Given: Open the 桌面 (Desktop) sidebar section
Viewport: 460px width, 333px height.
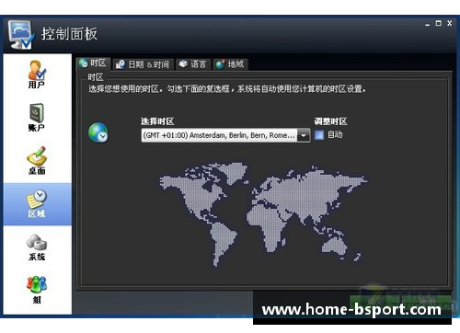Looking at the screenshot, I should coord(37,161).
